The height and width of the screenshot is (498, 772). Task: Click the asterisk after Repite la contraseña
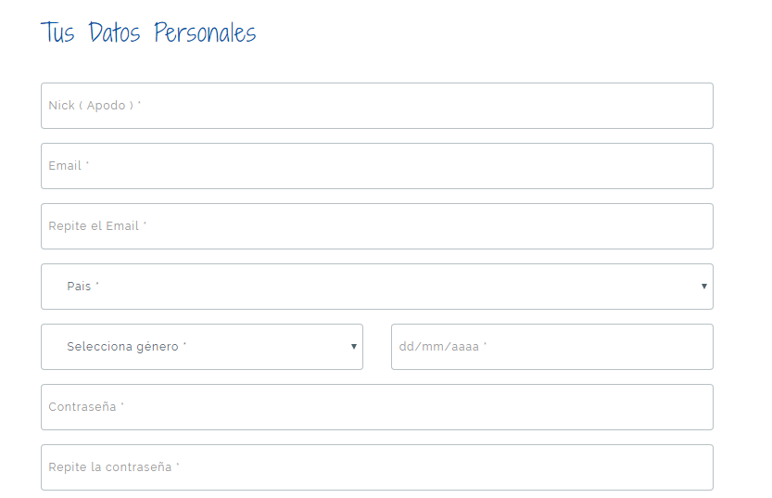tap(177, 466)
